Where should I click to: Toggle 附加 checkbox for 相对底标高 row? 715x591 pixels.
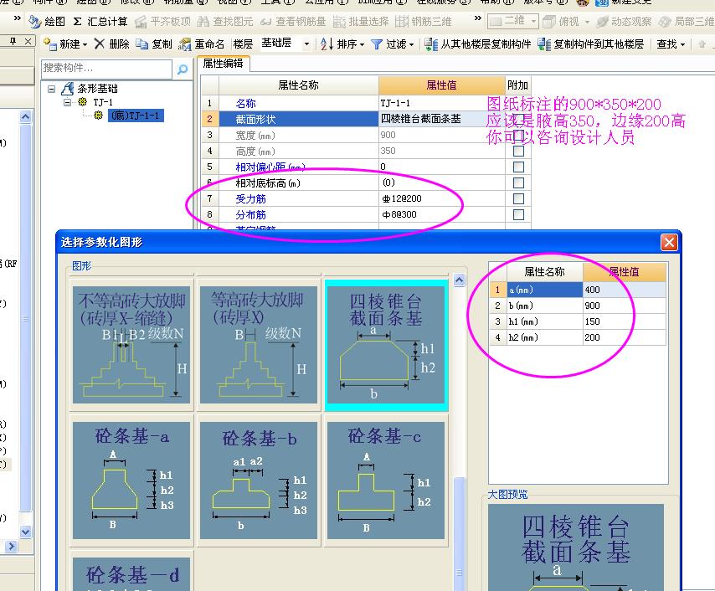(518, 182)
